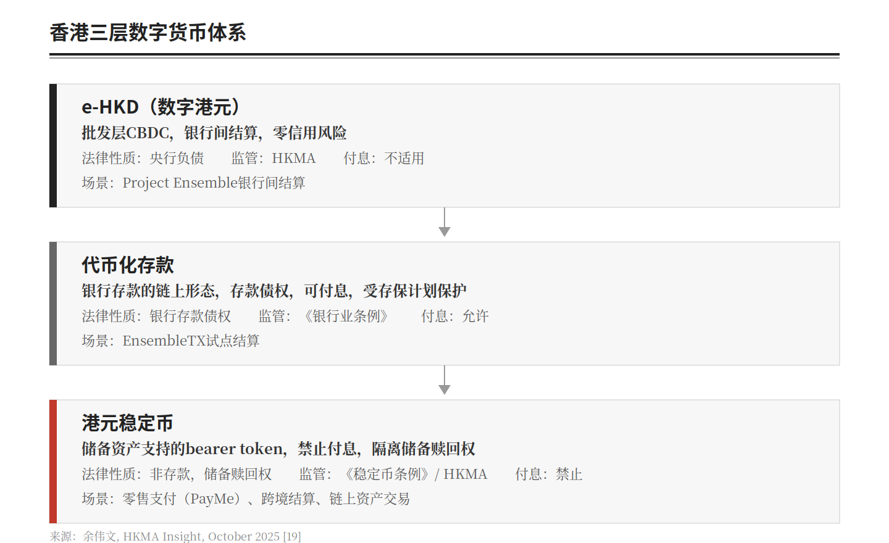
Task: Click the black accent bar on e-HKD card
Action: [x=53, y=146]
